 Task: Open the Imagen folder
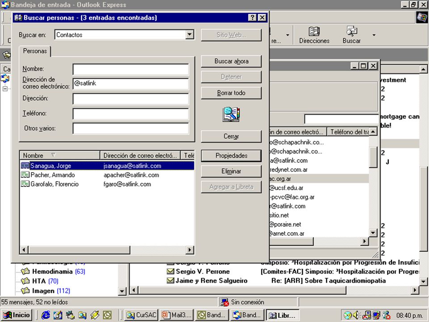point(43,291)
